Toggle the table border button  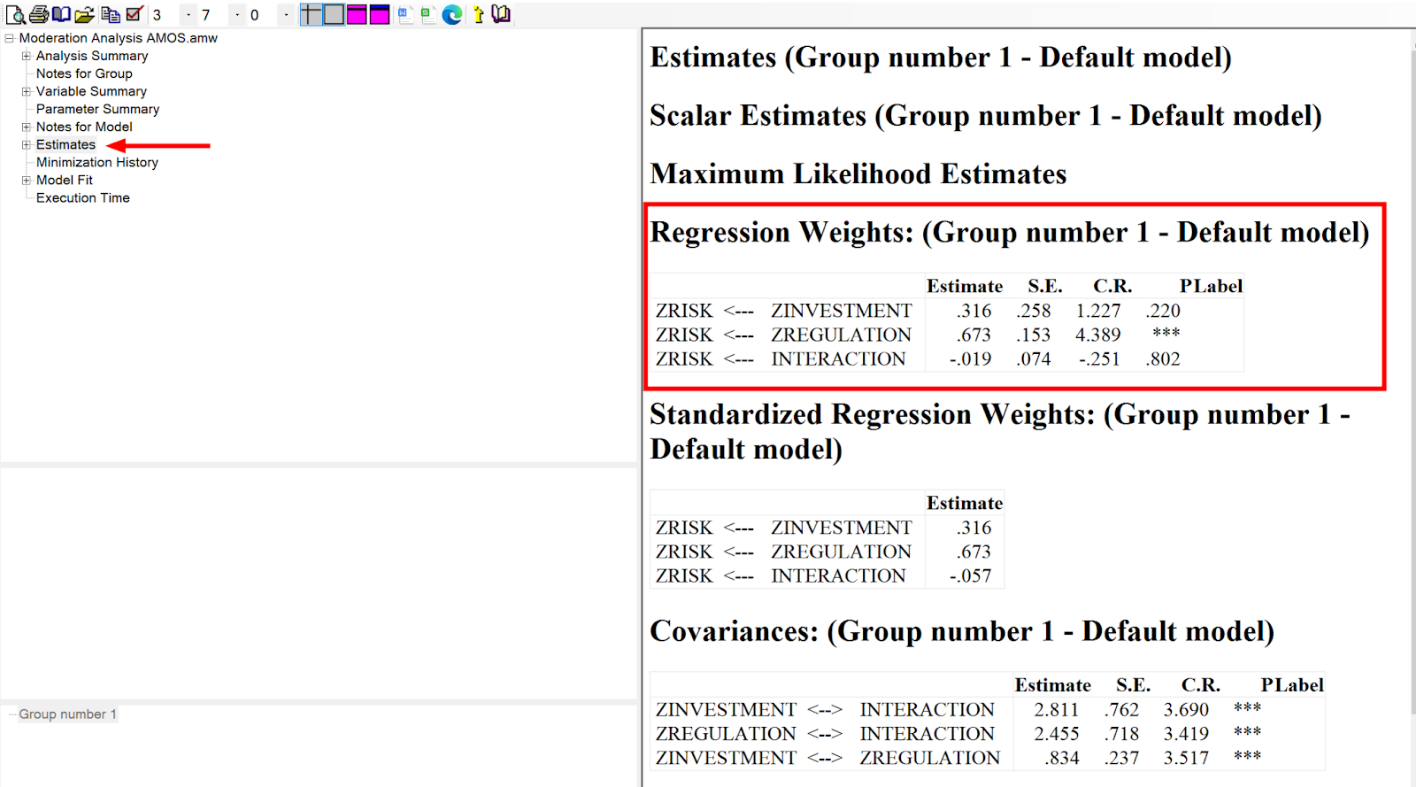(334, 14)
